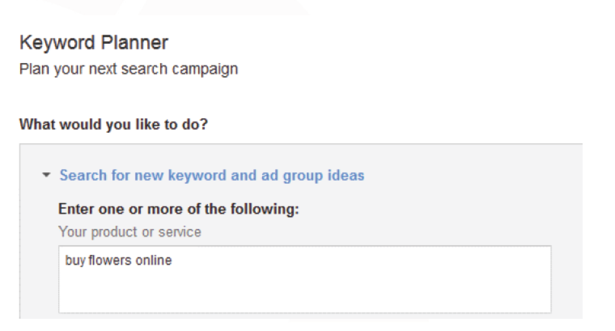615x331 pixels.
Task: Click the "Enter one or more of the following:" label
Action: coord(179,209)
